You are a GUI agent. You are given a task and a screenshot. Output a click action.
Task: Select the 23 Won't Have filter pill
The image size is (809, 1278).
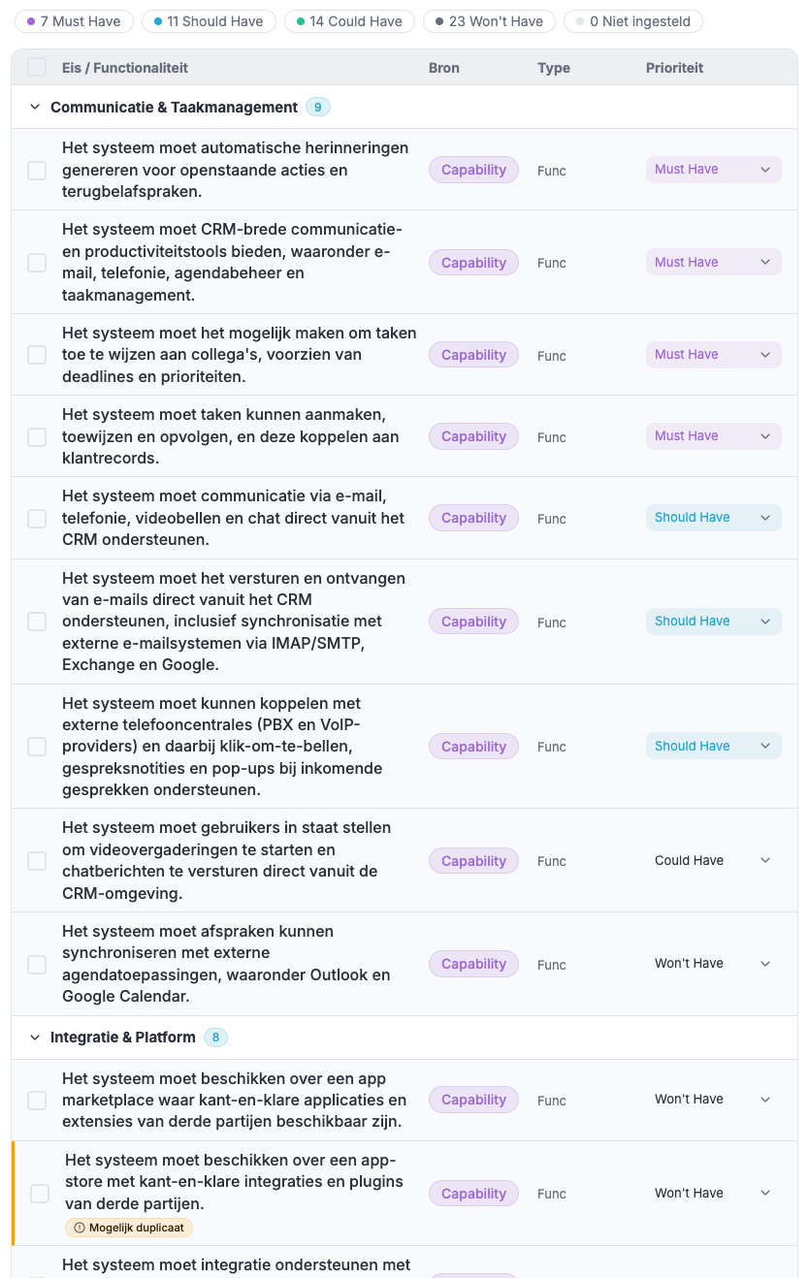489,20
